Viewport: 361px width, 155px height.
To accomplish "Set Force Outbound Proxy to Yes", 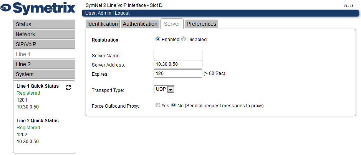I will click(x=158, y=105).
